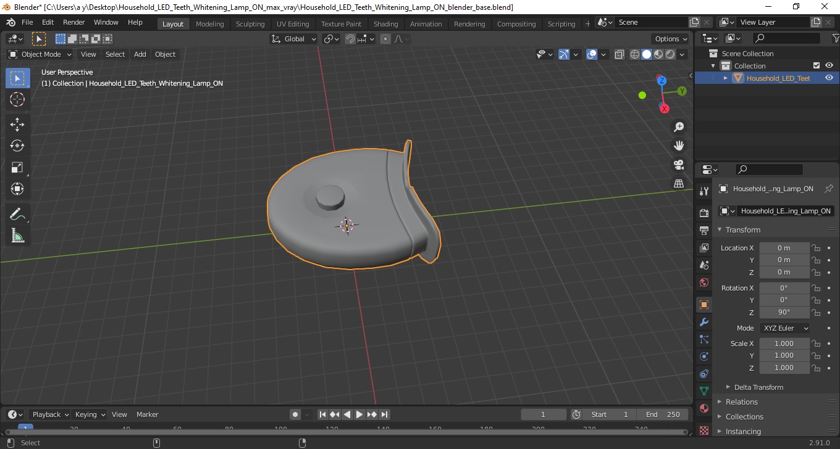Hide Household_LED_Teet object via eye icon

pyautogui.click(x=829, y=78)
